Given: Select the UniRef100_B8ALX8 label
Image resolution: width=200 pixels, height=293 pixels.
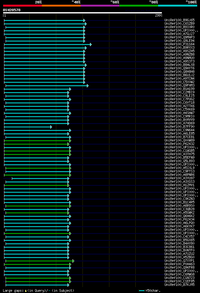Looking at the screenshot, I should click(x=179, y=65).
